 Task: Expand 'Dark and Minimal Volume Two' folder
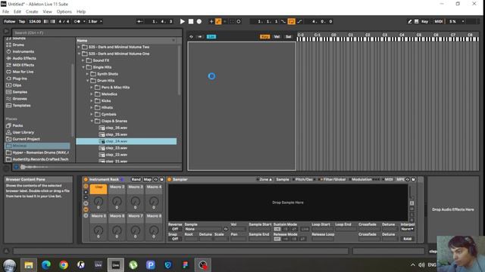pyautogui.click(x=79, y=47)
